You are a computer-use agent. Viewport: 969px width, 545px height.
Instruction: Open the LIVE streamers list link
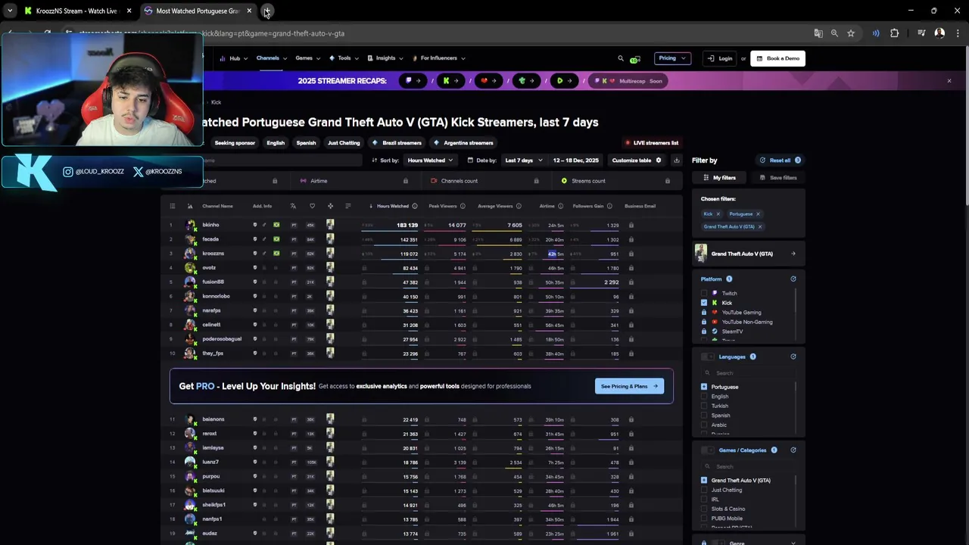(652, 143)
